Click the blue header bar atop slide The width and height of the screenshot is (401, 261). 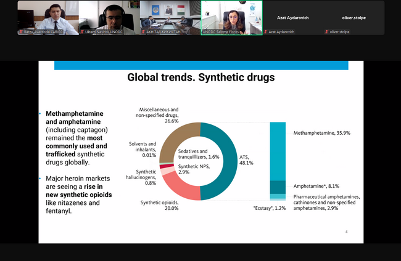point(200,65)
